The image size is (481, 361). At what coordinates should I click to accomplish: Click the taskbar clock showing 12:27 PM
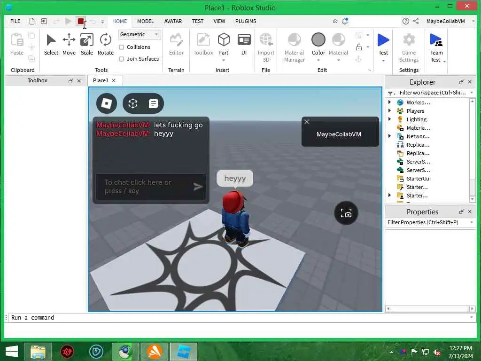pos(460,348)
